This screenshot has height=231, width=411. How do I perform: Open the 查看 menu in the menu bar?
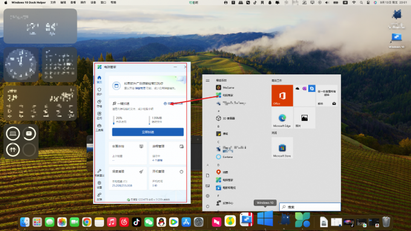(73, 2)
